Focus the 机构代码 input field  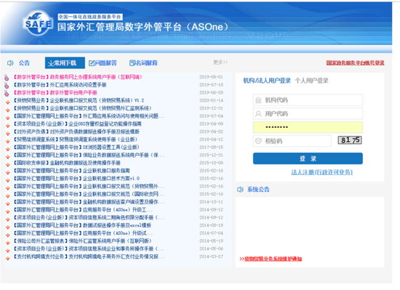click(x=308, y=100)
